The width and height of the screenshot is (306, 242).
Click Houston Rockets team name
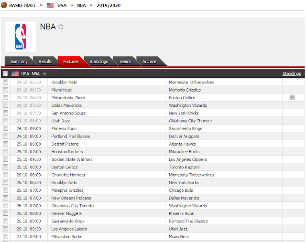67,152
